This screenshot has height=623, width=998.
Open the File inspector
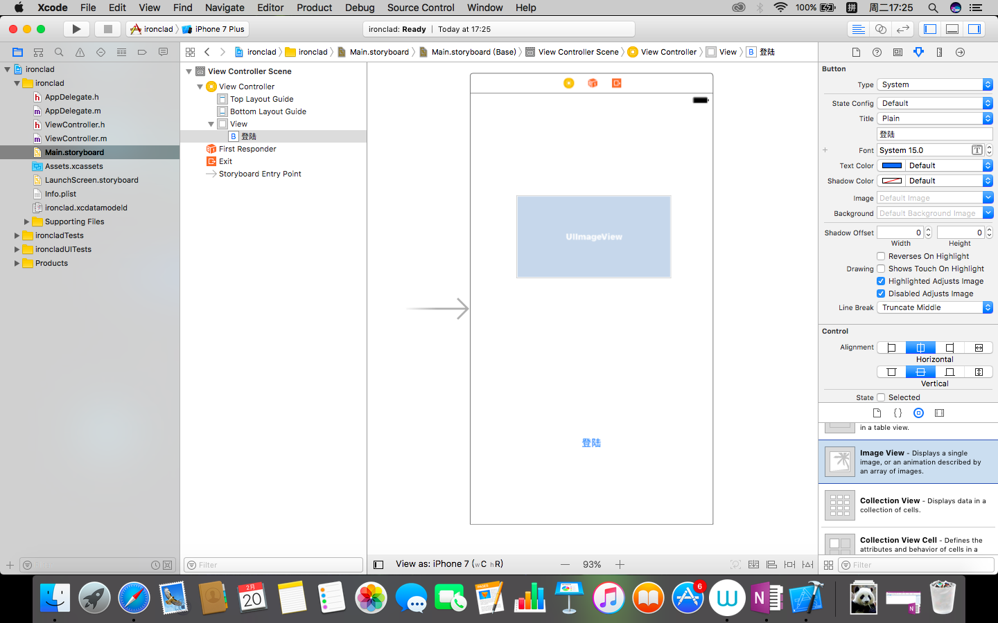857,52
